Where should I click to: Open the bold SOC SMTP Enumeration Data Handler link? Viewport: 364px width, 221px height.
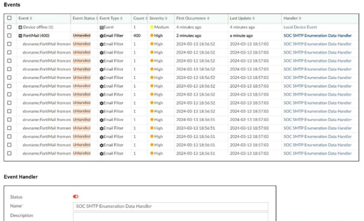(317, 36)
